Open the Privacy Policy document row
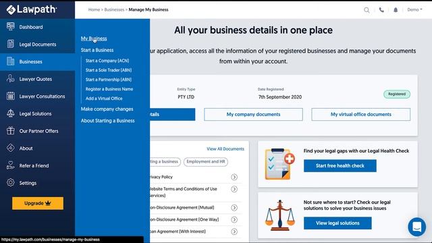432x243 pixels. click(x=196, y=177)
